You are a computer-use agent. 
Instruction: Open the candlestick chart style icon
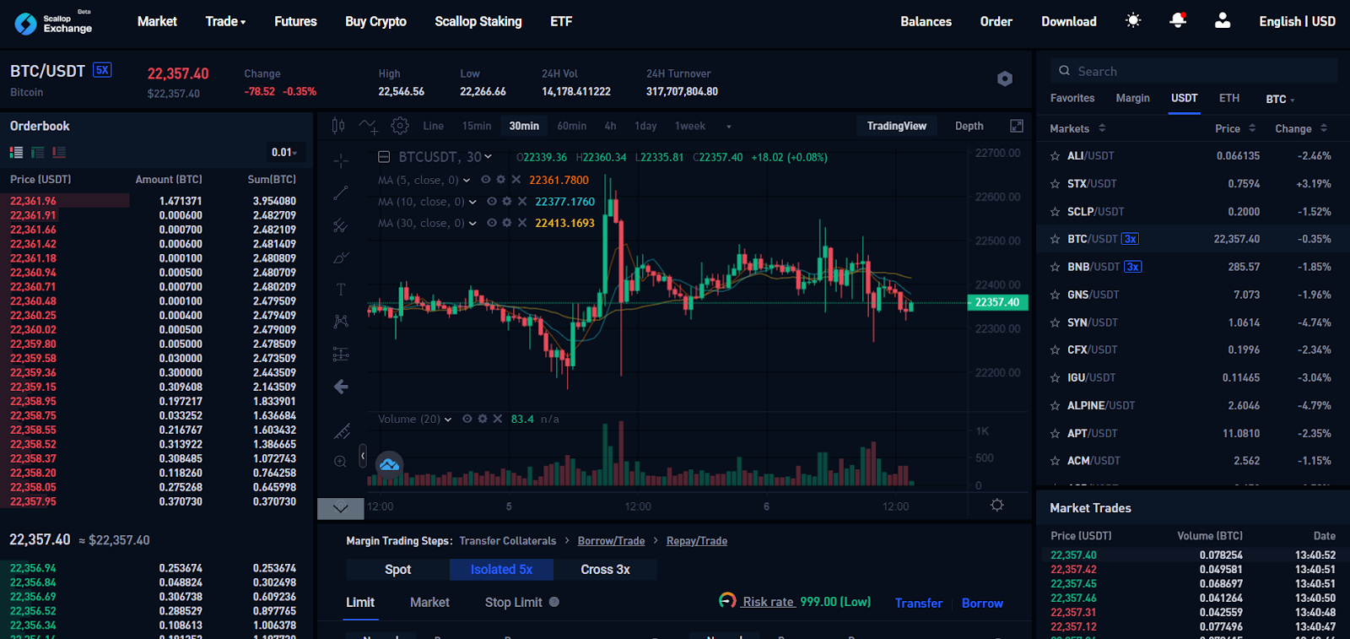pyautogui.click(x=338, y=126)
